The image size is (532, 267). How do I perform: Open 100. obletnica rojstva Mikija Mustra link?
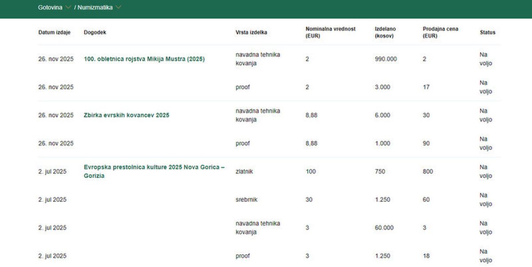(x=144, y=59)
